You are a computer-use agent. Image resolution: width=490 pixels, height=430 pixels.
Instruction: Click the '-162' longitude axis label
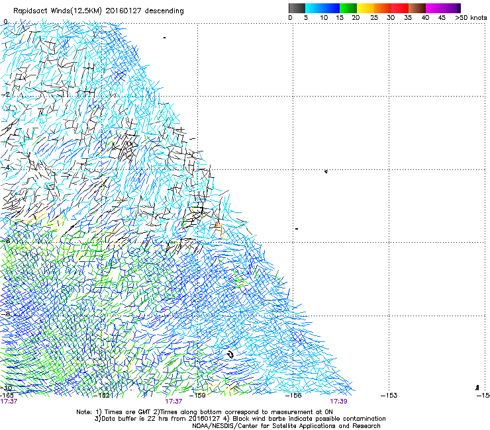[102, 396]
